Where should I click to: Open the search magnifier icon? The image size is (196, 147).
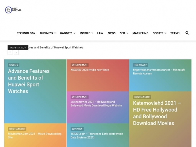[x=187, y=33]
